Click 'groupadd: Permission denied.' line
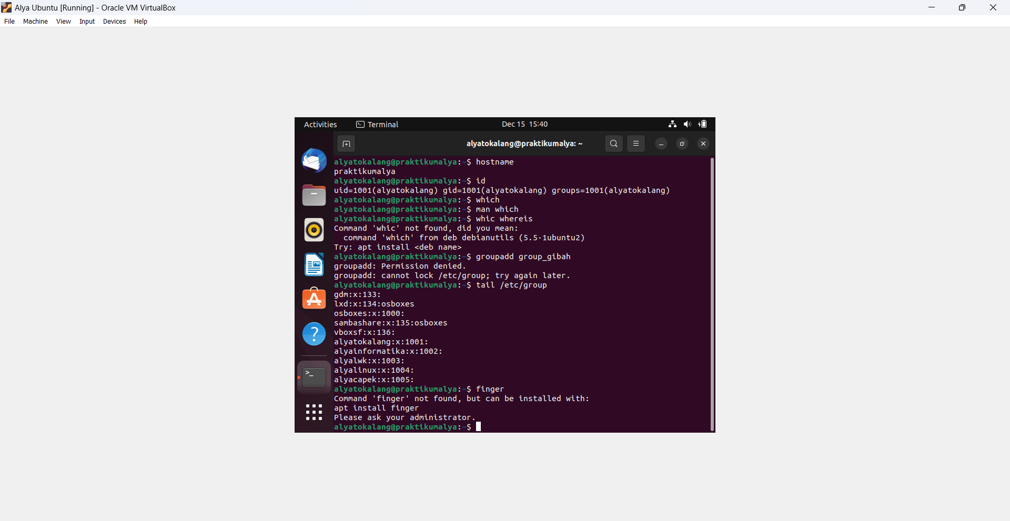Screen dimensions: 1010x521 (400, 266)
